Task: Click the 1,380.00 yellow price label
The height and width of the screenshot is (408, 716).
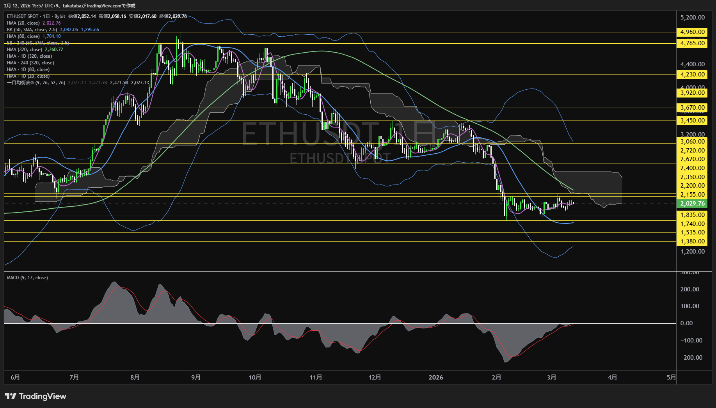Action: point(692,241)
